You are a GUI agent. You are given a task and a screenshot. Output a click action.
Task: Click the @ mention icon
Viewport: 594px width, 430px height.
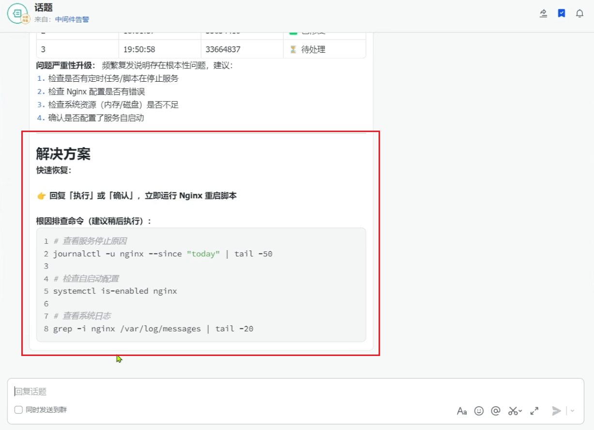tap(495, 411)
